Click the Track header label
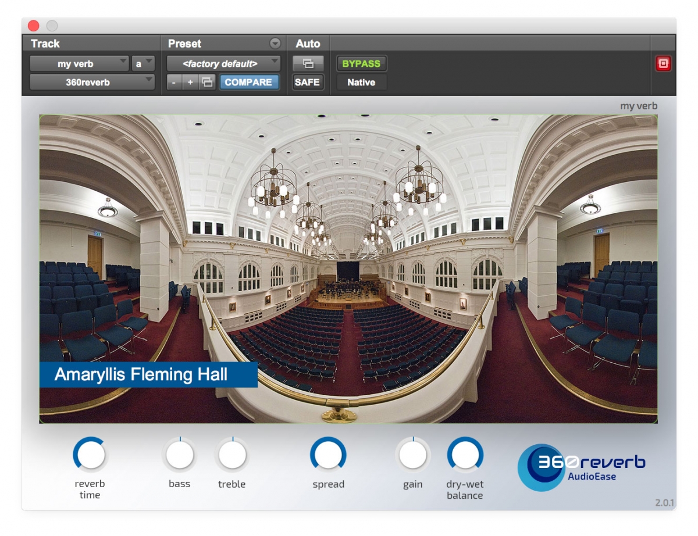 pyautogui.click(x=45, y=44)
